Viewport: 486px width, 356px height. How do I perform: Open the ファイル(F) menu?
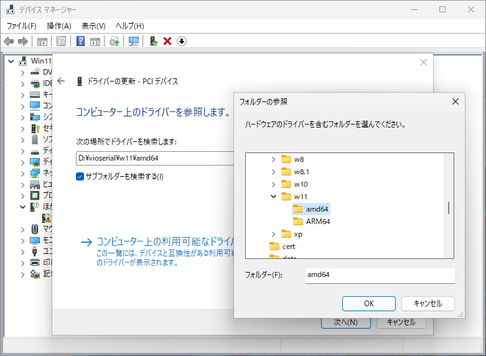[21, 26]
